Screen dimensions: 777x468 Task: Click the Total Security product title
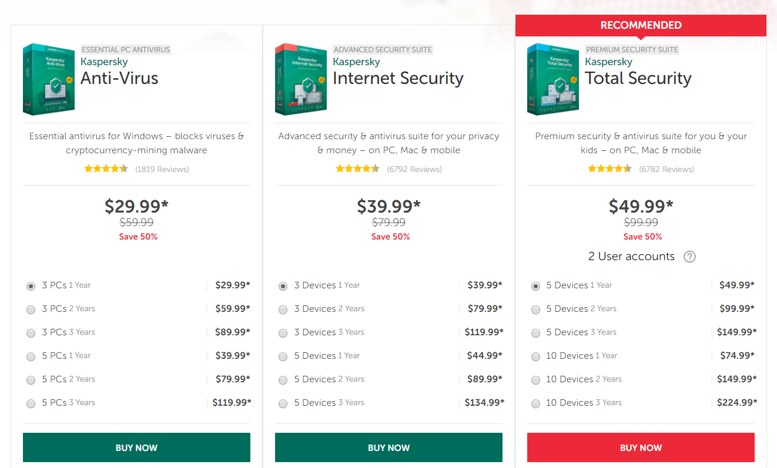tap(638, 78)
